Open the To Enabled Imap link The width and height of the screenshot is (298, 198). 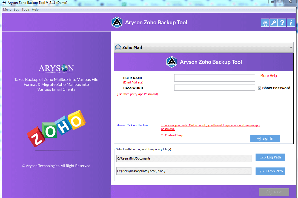(172, 135)
